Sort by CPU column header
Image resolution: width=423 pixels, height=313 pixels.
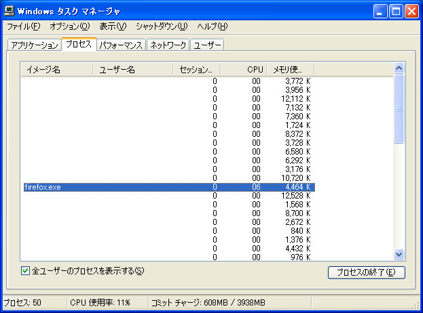(244, 70)
